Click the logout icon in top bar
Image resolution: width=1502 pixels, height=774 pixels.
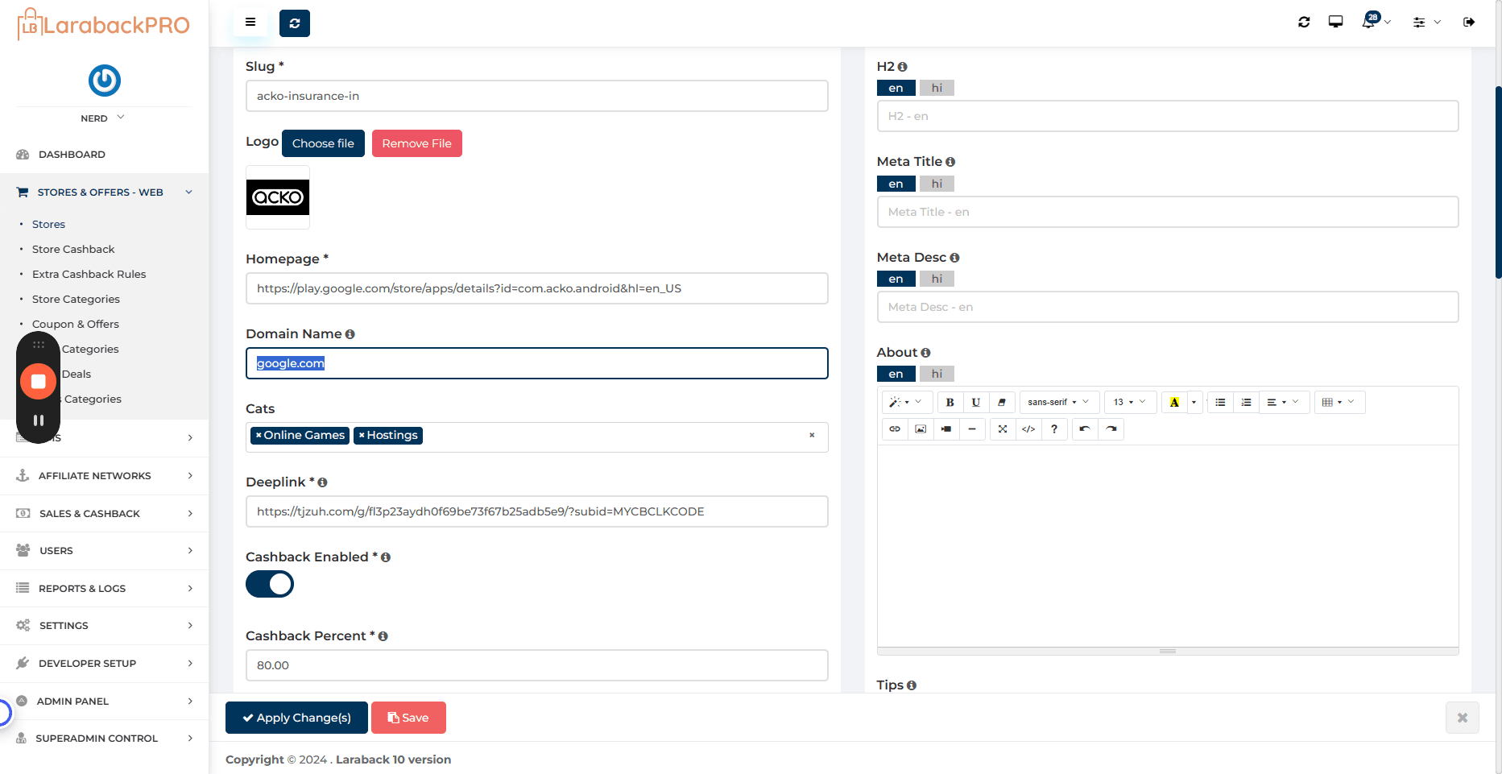click(1469, 22)
